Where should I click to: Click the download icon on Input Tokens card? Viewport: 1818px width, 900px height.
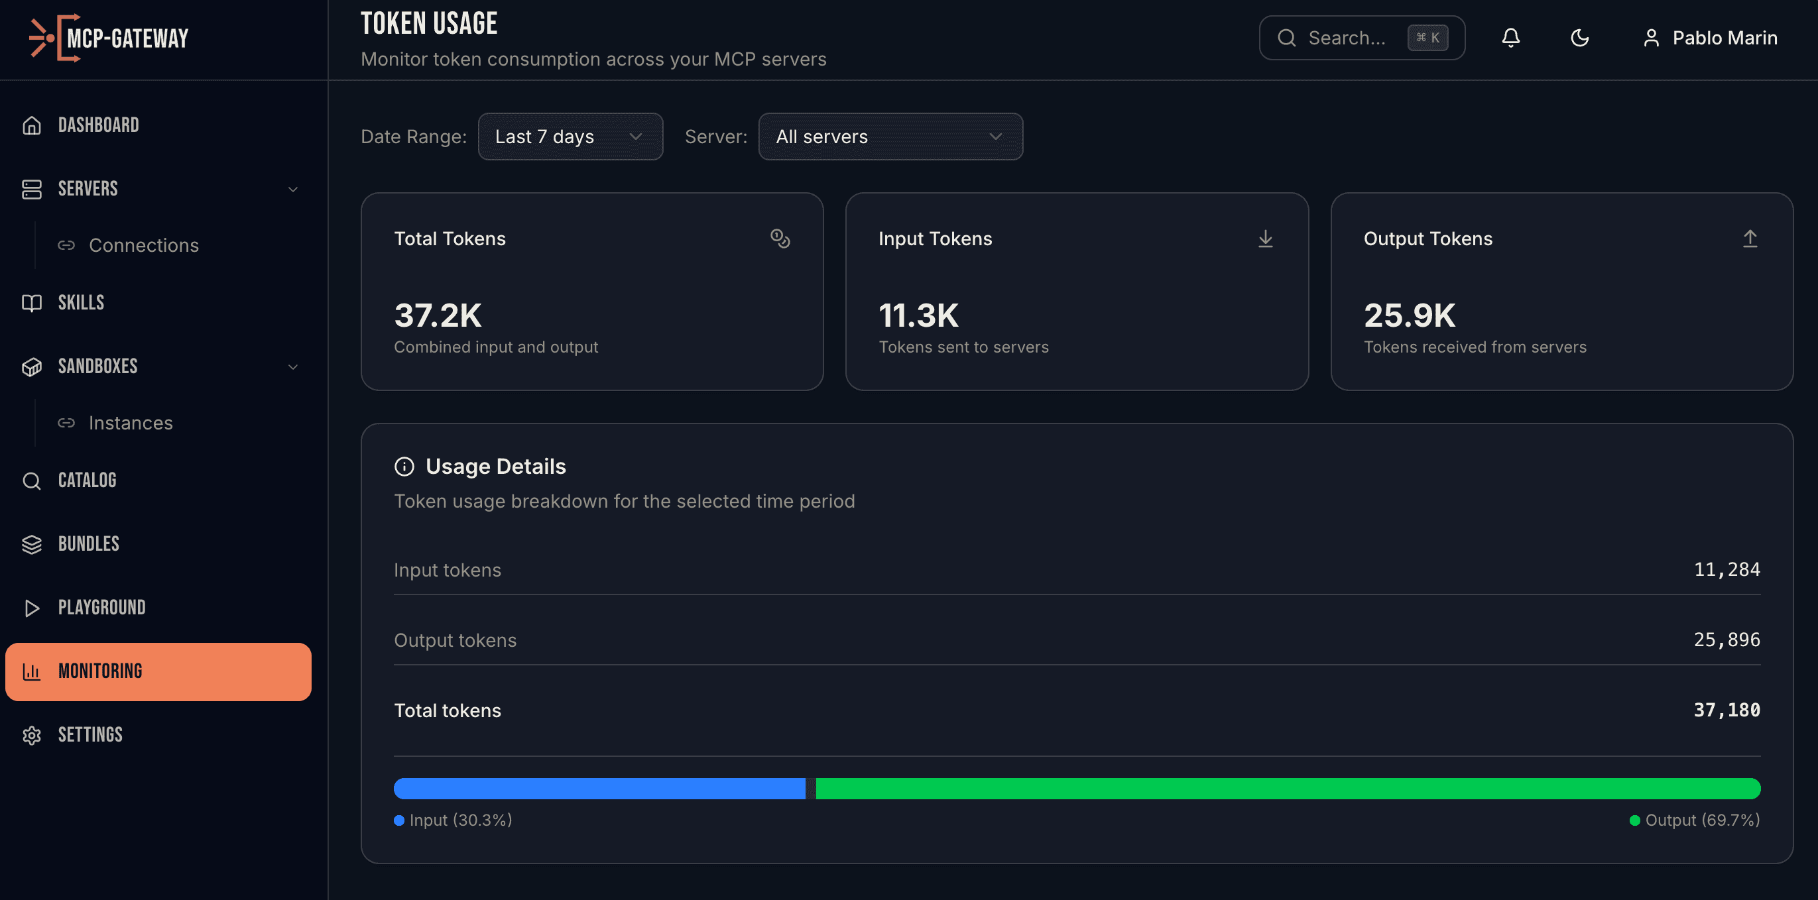pyautogui.click(x=1266, y=239)
